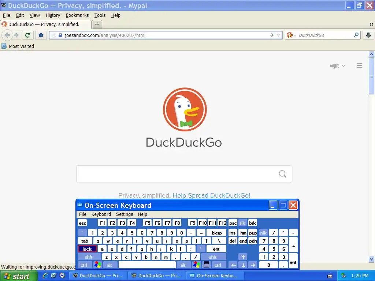Click the right arrow key
This screenshot has height=281, width=375.
point(253,265)
